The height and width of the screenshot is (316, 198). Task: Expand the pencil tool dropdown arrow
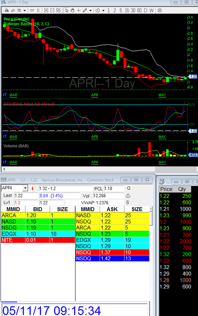(x=90, y=10)
